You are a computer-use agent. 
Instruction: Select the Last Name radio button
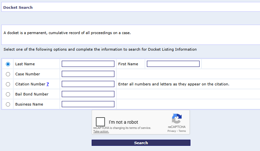click(x=8, y=64)
